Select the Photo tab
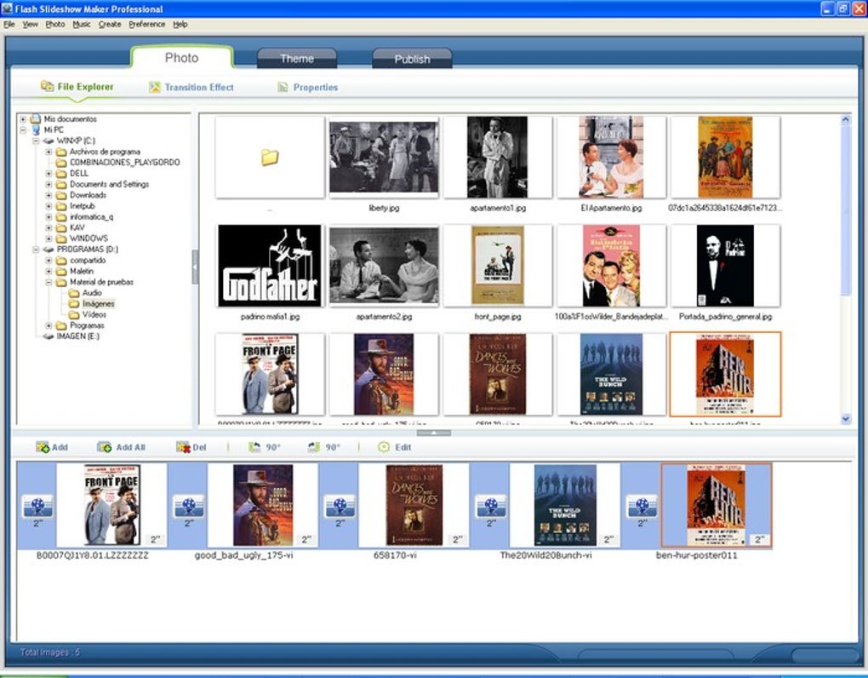This screenshot has height=678, width=868. (181, 58)
